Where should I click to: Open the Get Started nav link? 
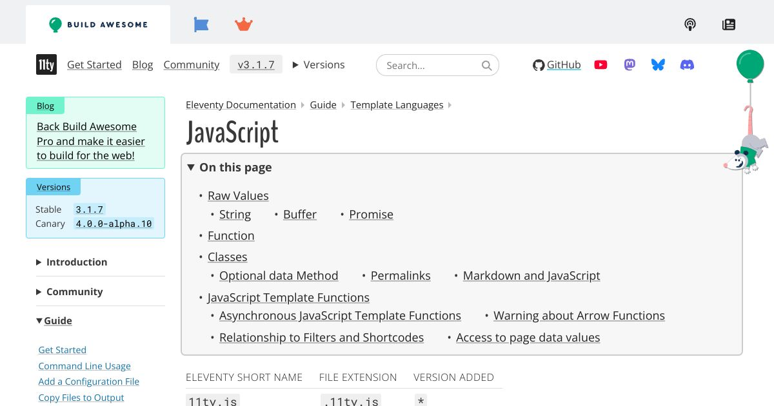tap(94, 64)
